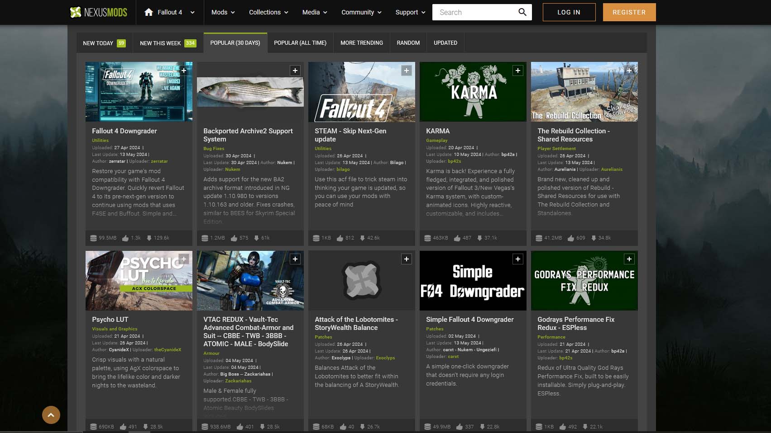This screenshot has width=771, height=433.
Task: Open uploader zerratar profile link
Action: pos(159,161)
